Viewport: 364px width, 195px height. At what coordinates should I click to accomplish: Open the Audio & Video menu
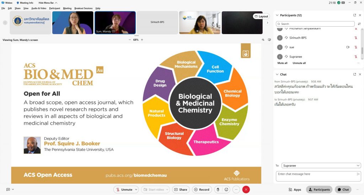[39, 8]
